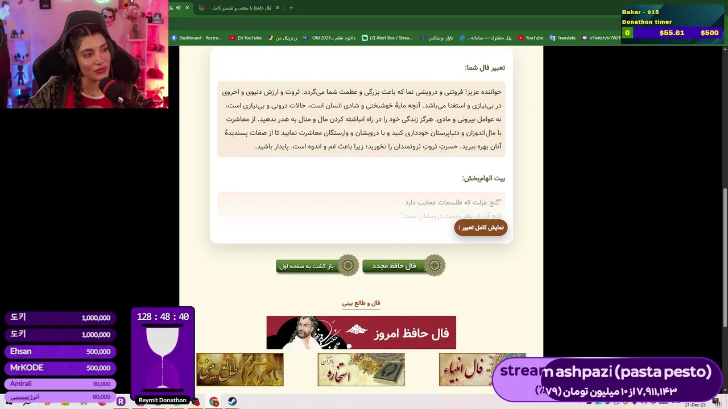
Task: Open the پنل مشترک سامانه bookmark
Action: pos(486,38)
